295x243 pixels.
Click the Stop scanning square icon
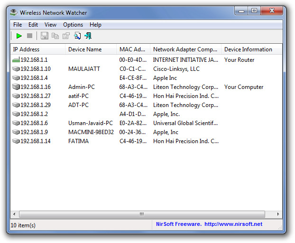coord(29,36)
